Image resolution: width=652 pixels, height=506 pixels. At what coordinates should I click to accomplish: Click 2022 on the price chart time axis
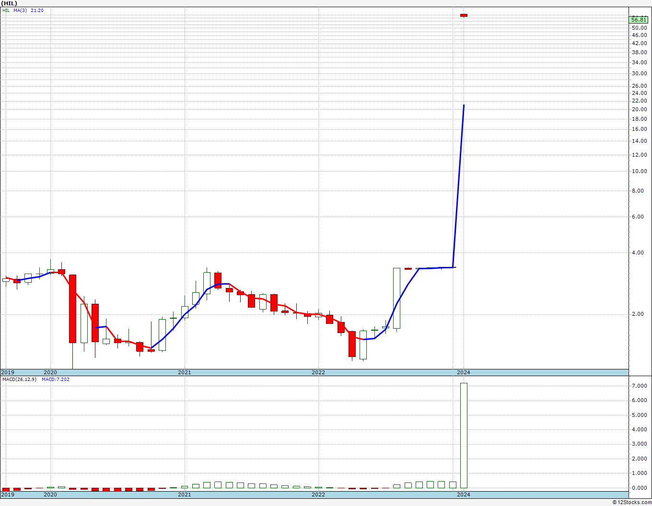[318, 372]
